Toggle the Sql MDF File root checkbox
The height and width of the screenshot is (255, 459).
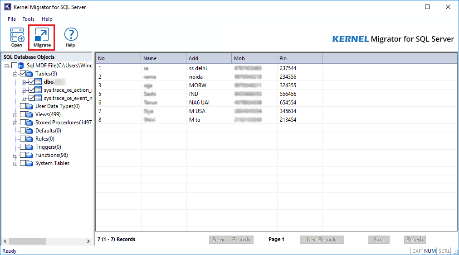pos(14,66)
